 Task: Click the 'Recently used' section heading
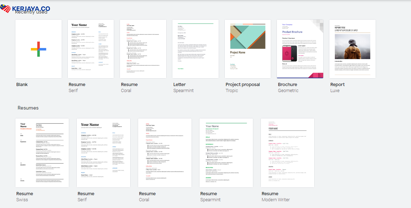pos(31,12)
